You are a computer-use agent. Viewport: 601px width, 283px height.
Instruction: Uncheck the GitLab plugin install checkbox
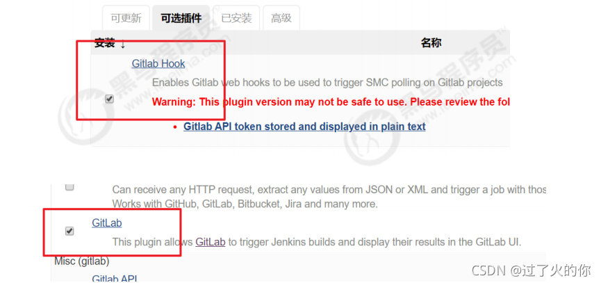[x=69, y=231]
